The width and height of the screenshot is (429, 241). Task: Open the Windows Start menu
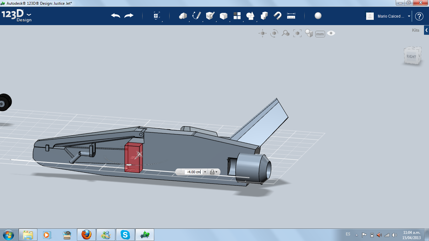point(8,234)
